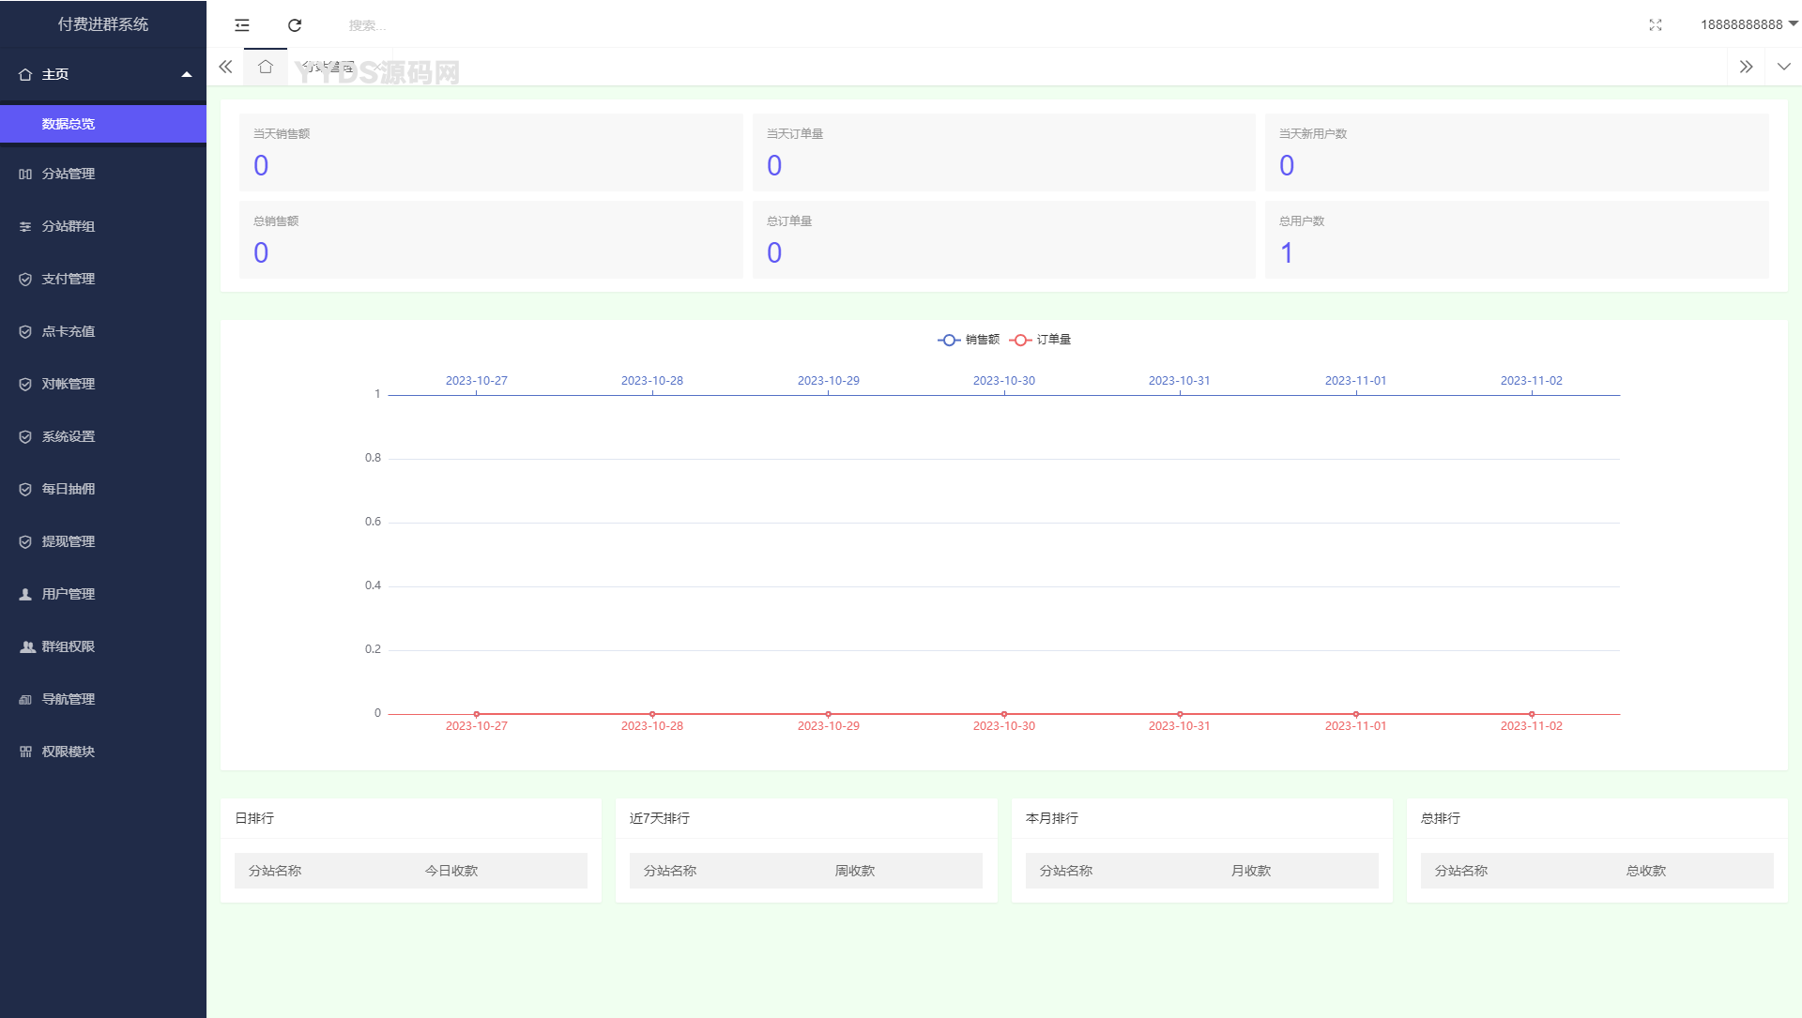Screen dimensions: 1802x1018
Task: Open 权限模块 from sidebar
Action: click(x=69, y=751)
